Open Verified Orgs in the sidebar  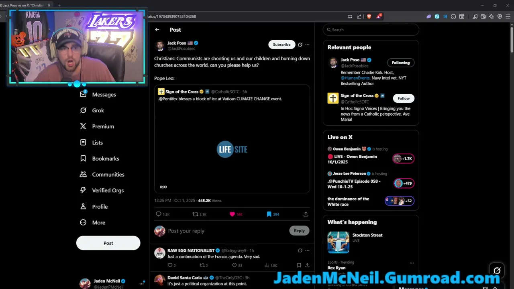point(102,191)
